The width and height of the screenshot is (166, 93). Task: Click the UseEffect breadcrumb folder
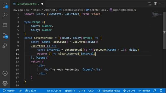pos(49,10)
